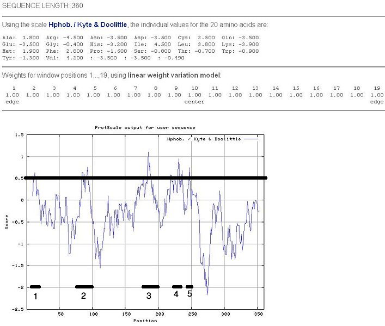Click the highest peak of the blue curve
The image size is (385, 326).
pyautogui.click(x=148, y=153)
